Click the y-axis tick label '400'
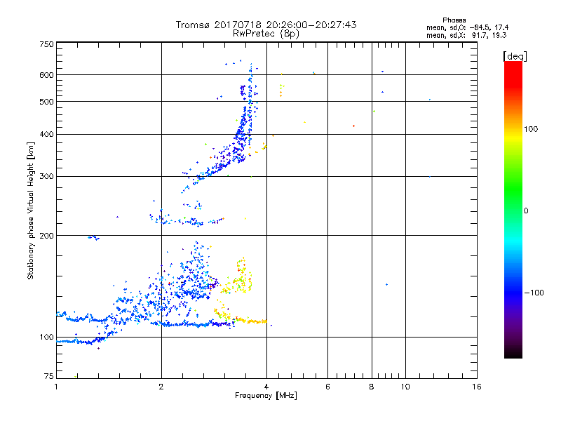This screenshot has height=421, width=561. pos(46,135)
